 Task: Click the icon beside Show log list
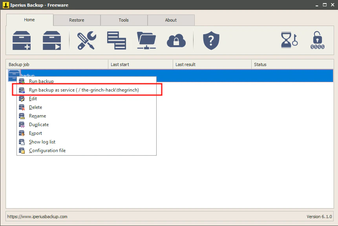point(22,142)
